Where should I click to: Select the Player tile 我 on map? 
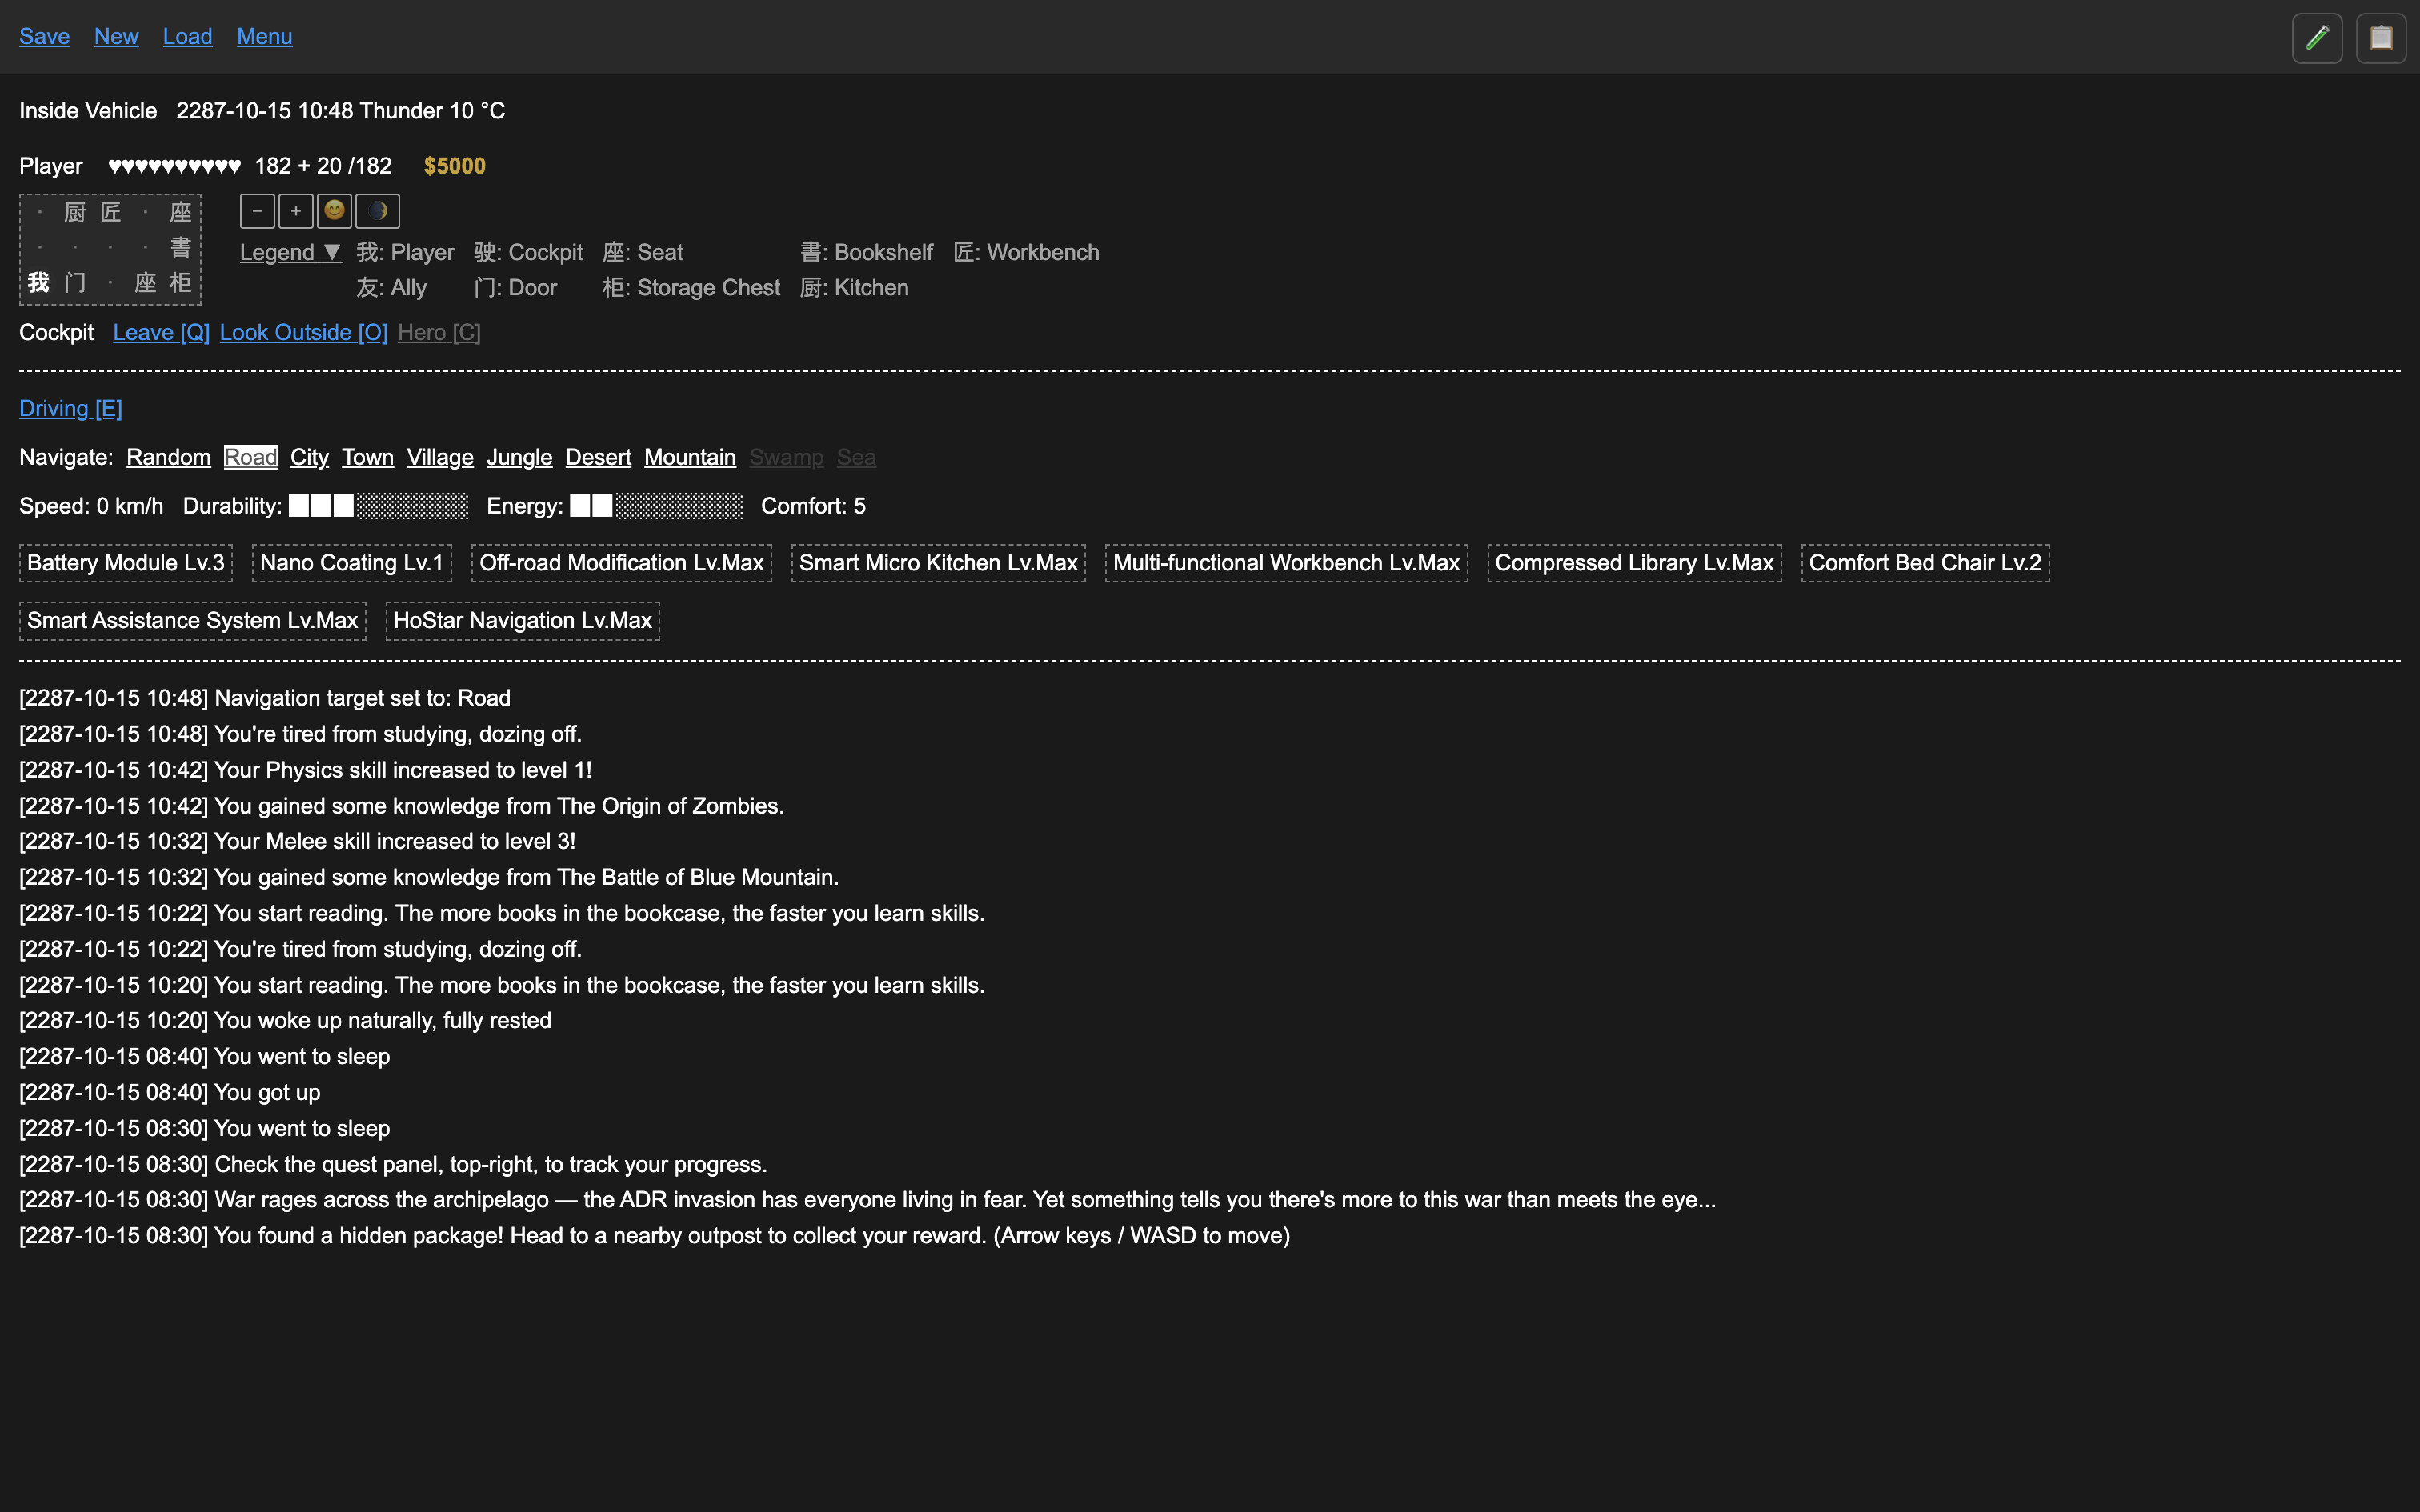(x=39, y=282)
